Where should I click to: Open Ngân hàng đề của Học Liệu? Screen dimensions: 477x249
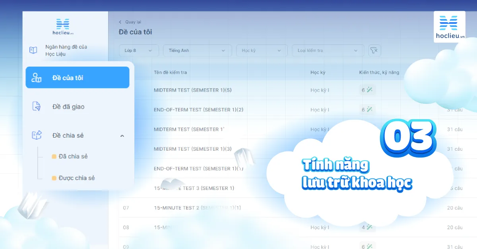click(66, 50)
